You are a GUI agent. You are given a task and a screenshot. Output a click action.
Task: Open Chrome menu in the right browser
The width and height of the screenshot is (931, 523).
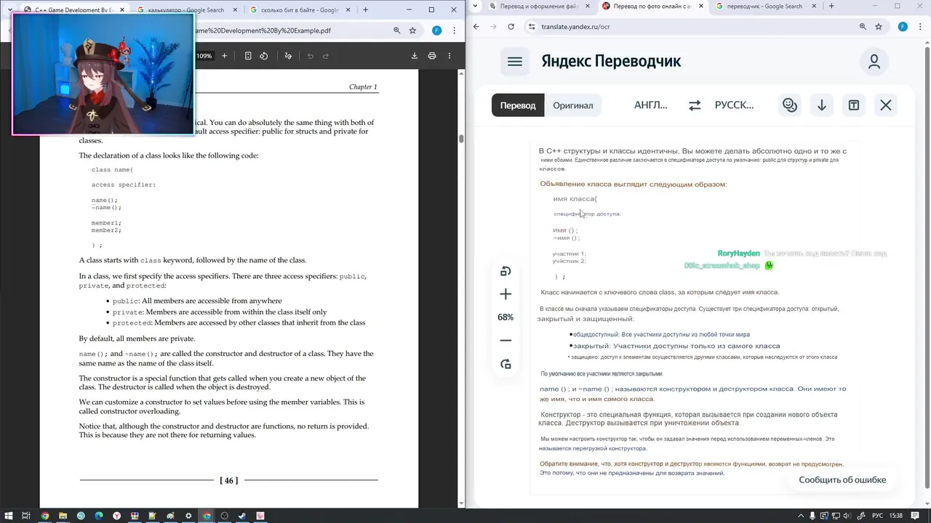921,27
